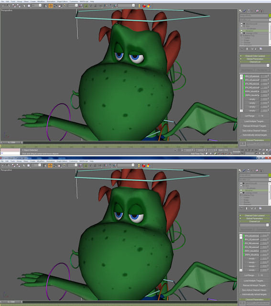Click Configure Modifier Sets icon in upper stack

(x=261, y=49)
